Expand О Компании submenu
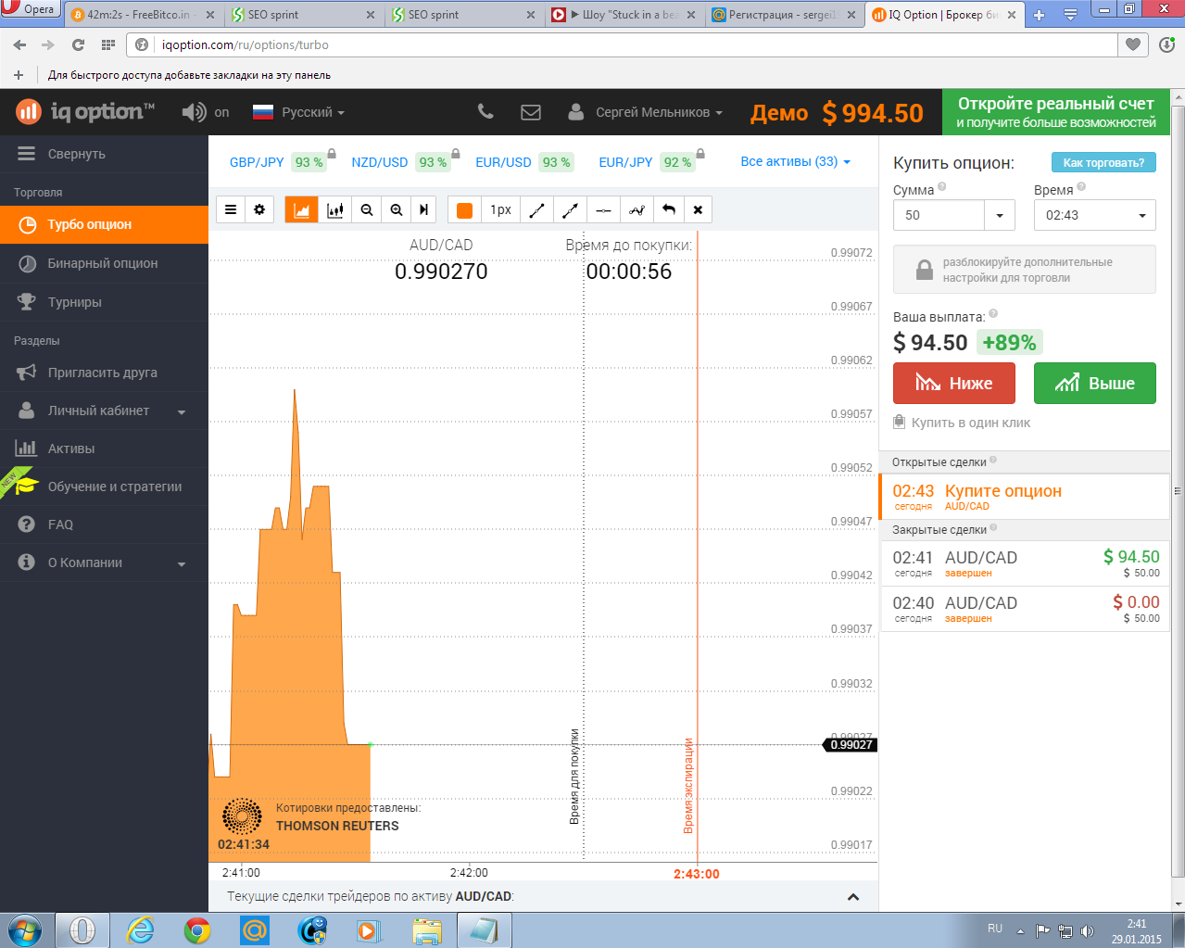This screenshot has width=1185, height=948. pyautogui.click(x=104, y=562)
